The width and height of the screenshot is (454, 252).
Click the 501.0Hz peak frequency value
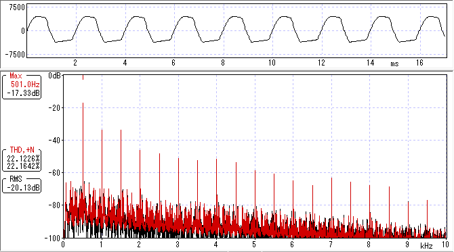click(25, 84)
